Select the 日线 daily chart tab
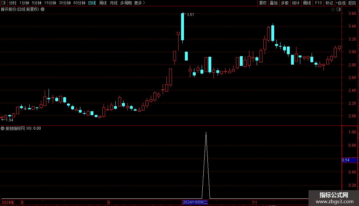359x206 pixels. 92,3
